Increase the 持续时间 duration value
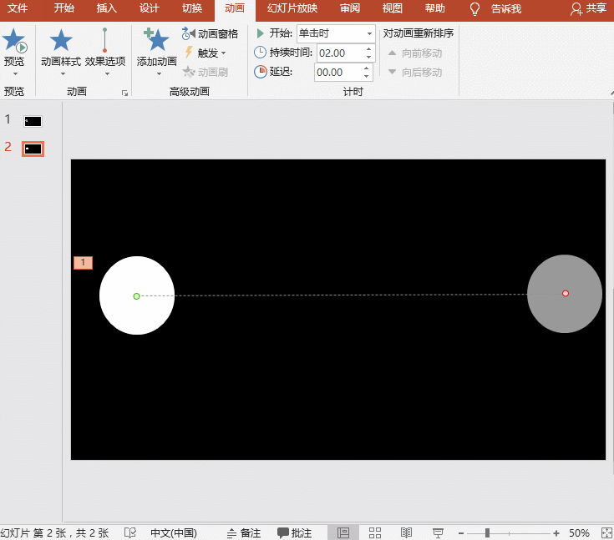614x540 pixels. pos(368,49)
